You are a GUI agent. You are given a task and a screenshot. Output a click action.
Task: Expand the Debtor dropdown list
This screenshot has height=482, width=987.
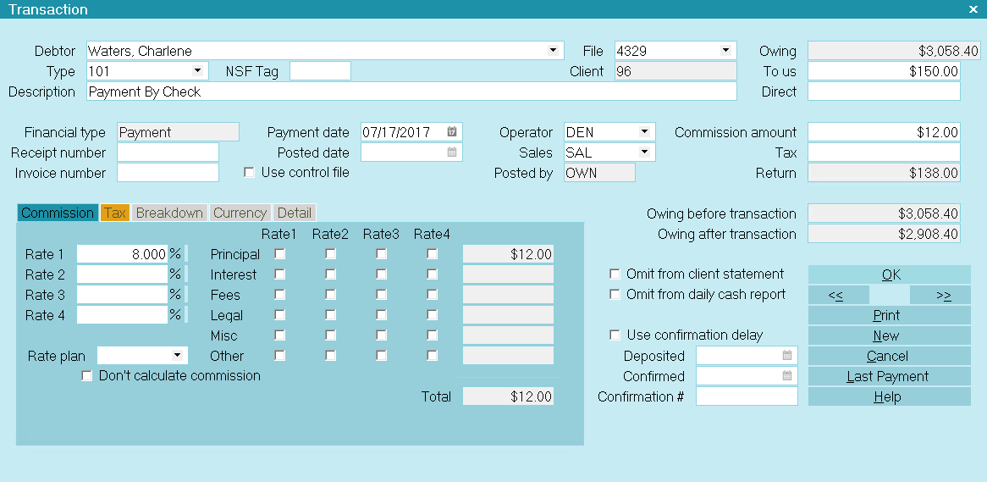(x=554, y=51)
